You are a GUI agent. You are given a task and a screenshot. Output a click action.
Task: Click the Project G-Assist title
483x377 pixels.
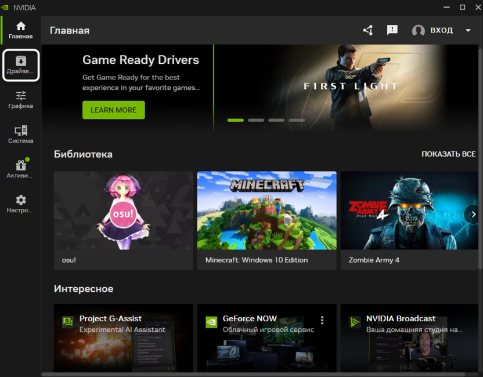pos(110,318)
